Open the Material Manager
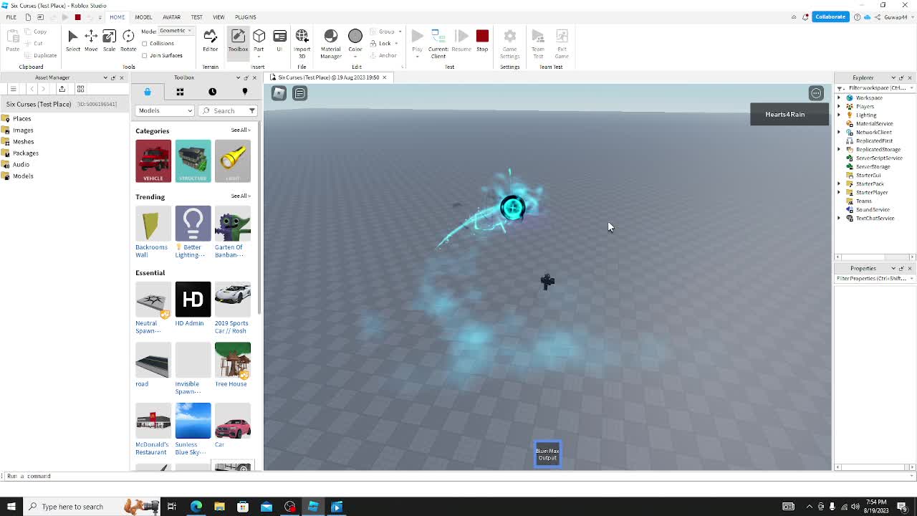Screen dimensions: 917x516 330,41
